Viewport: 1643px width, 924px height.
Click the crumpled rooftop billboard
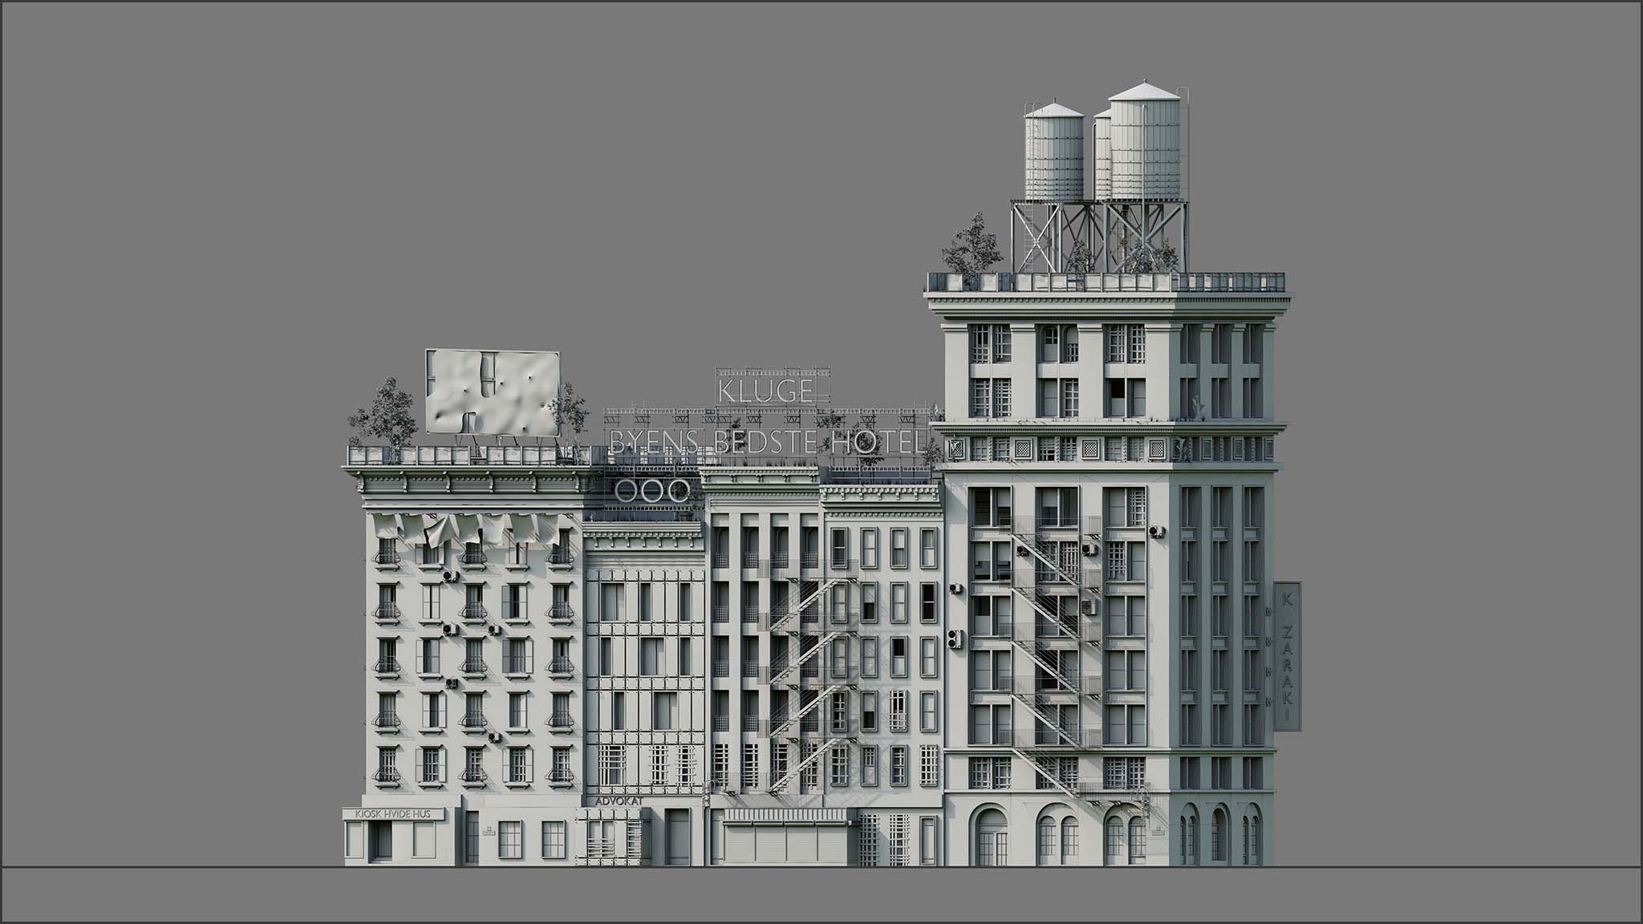pyautogui.click(x=492, y=392)
